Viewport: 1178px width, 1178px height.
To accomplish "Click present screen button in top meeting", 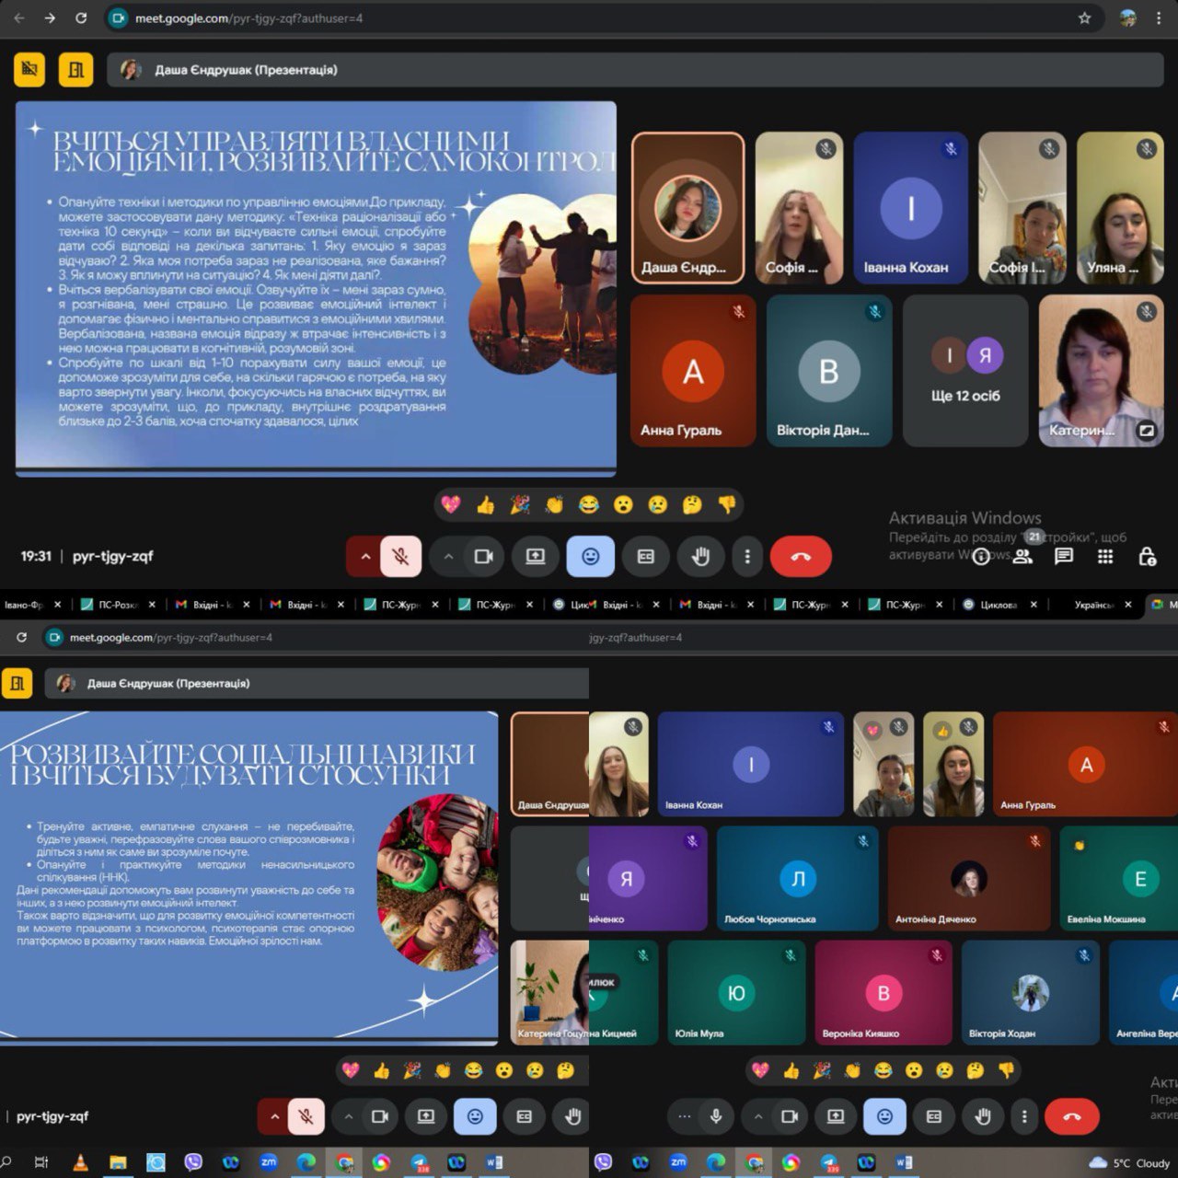I will (x=536, y=556).
